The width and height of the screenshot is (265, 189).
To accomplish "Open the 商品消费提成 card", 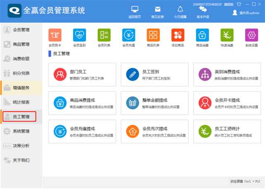I will [82, 103].
